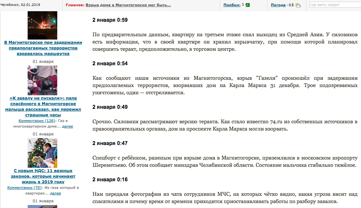Click the weather cloud-sun icon

click(298, 5)
